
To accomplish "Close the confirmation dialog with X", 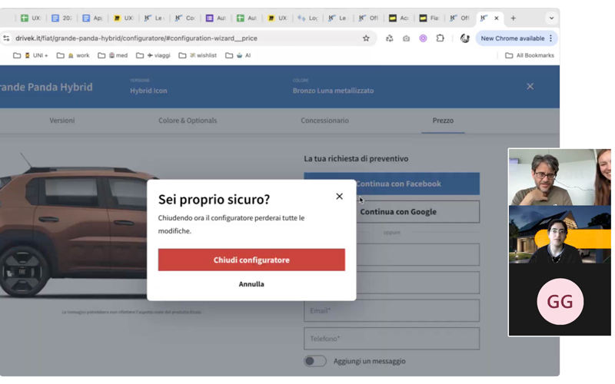I will pyautogui.click(x=339, y=197).
